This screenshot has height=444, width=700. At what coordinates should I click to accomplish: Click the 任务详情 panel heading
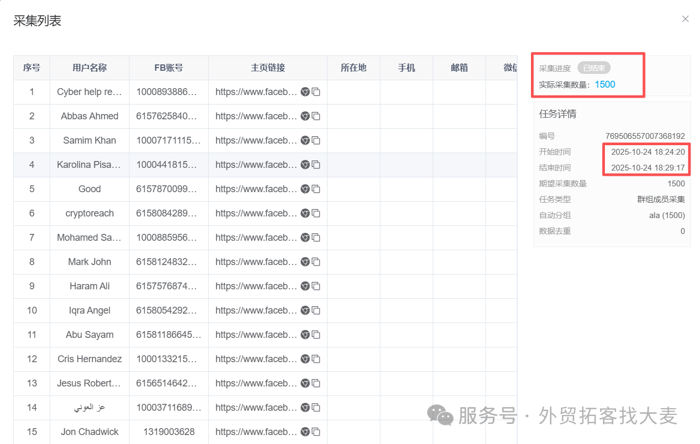pos(557,114)
